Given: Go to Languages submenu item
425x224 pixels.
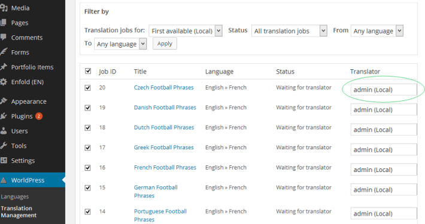Looking at the screenshot, I should tap(14, 197).
